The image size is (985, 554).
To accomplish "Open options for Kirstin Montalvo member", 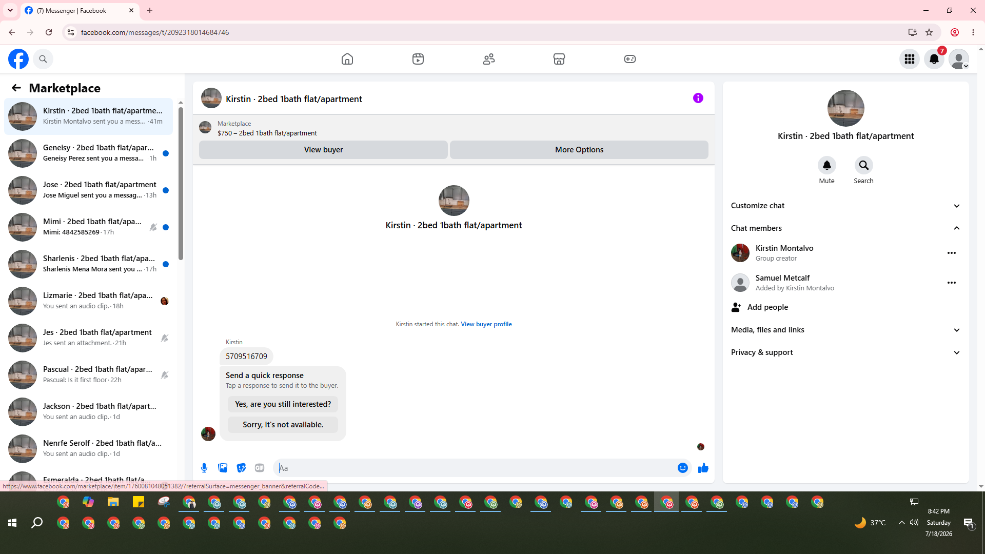I will tap(952, 253).
